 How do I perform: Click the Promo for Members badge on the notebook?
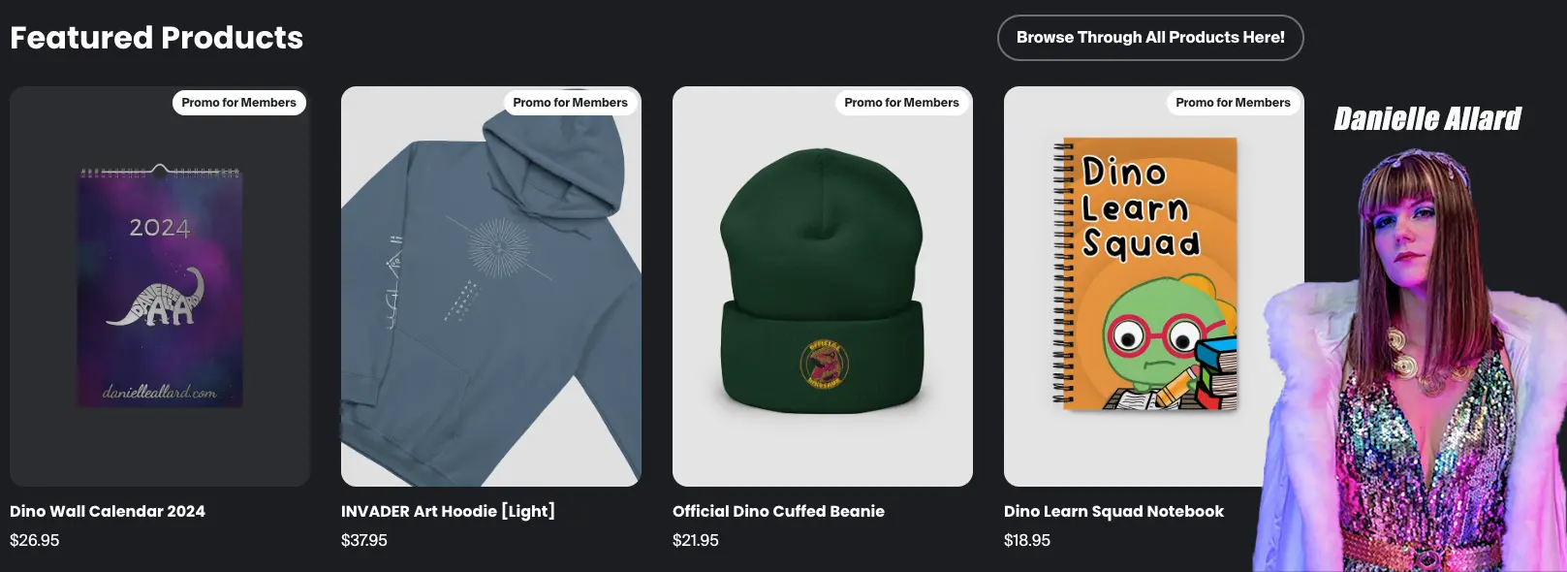point(1233,102)
